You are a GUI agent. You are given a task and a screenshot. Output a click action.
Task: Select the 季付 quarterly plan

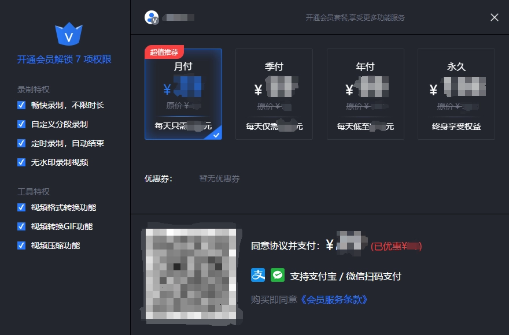[x=274, y=94]
